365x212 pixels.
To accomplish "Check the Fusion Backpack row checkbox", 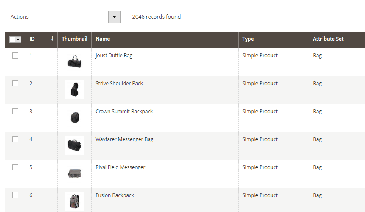I will pyautogui.click(x=15, y=195).
